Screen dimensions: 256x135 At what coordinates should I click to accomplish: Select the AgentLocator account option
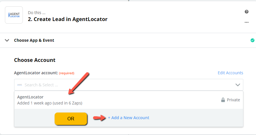129,100
